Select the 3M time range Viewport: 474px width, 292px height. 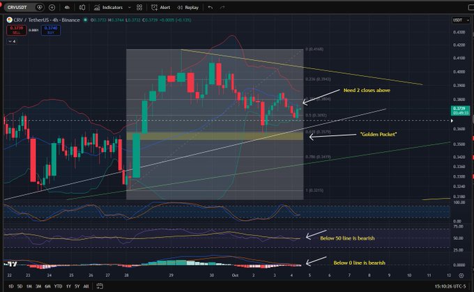(38, 286)
